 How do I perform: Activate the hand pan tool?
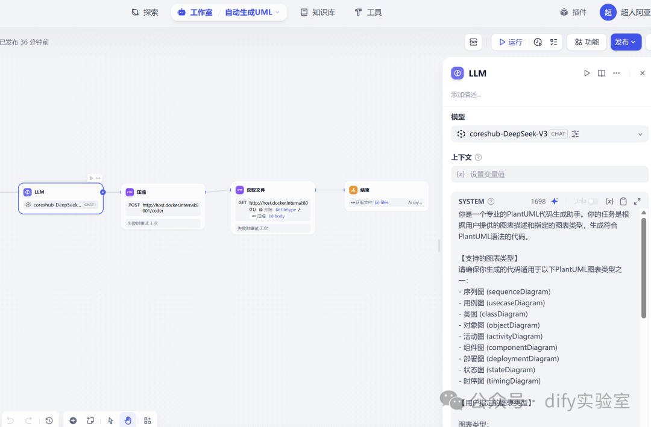click(128, 420)
